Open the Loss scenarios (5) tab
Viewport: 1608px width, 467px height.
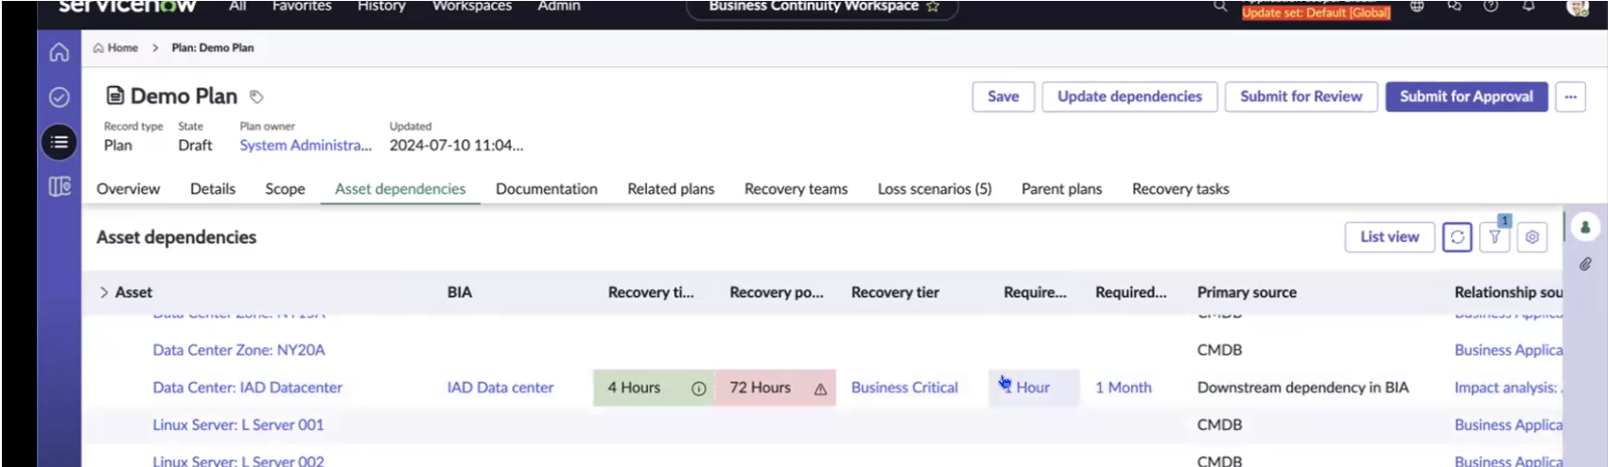(935, 189)
